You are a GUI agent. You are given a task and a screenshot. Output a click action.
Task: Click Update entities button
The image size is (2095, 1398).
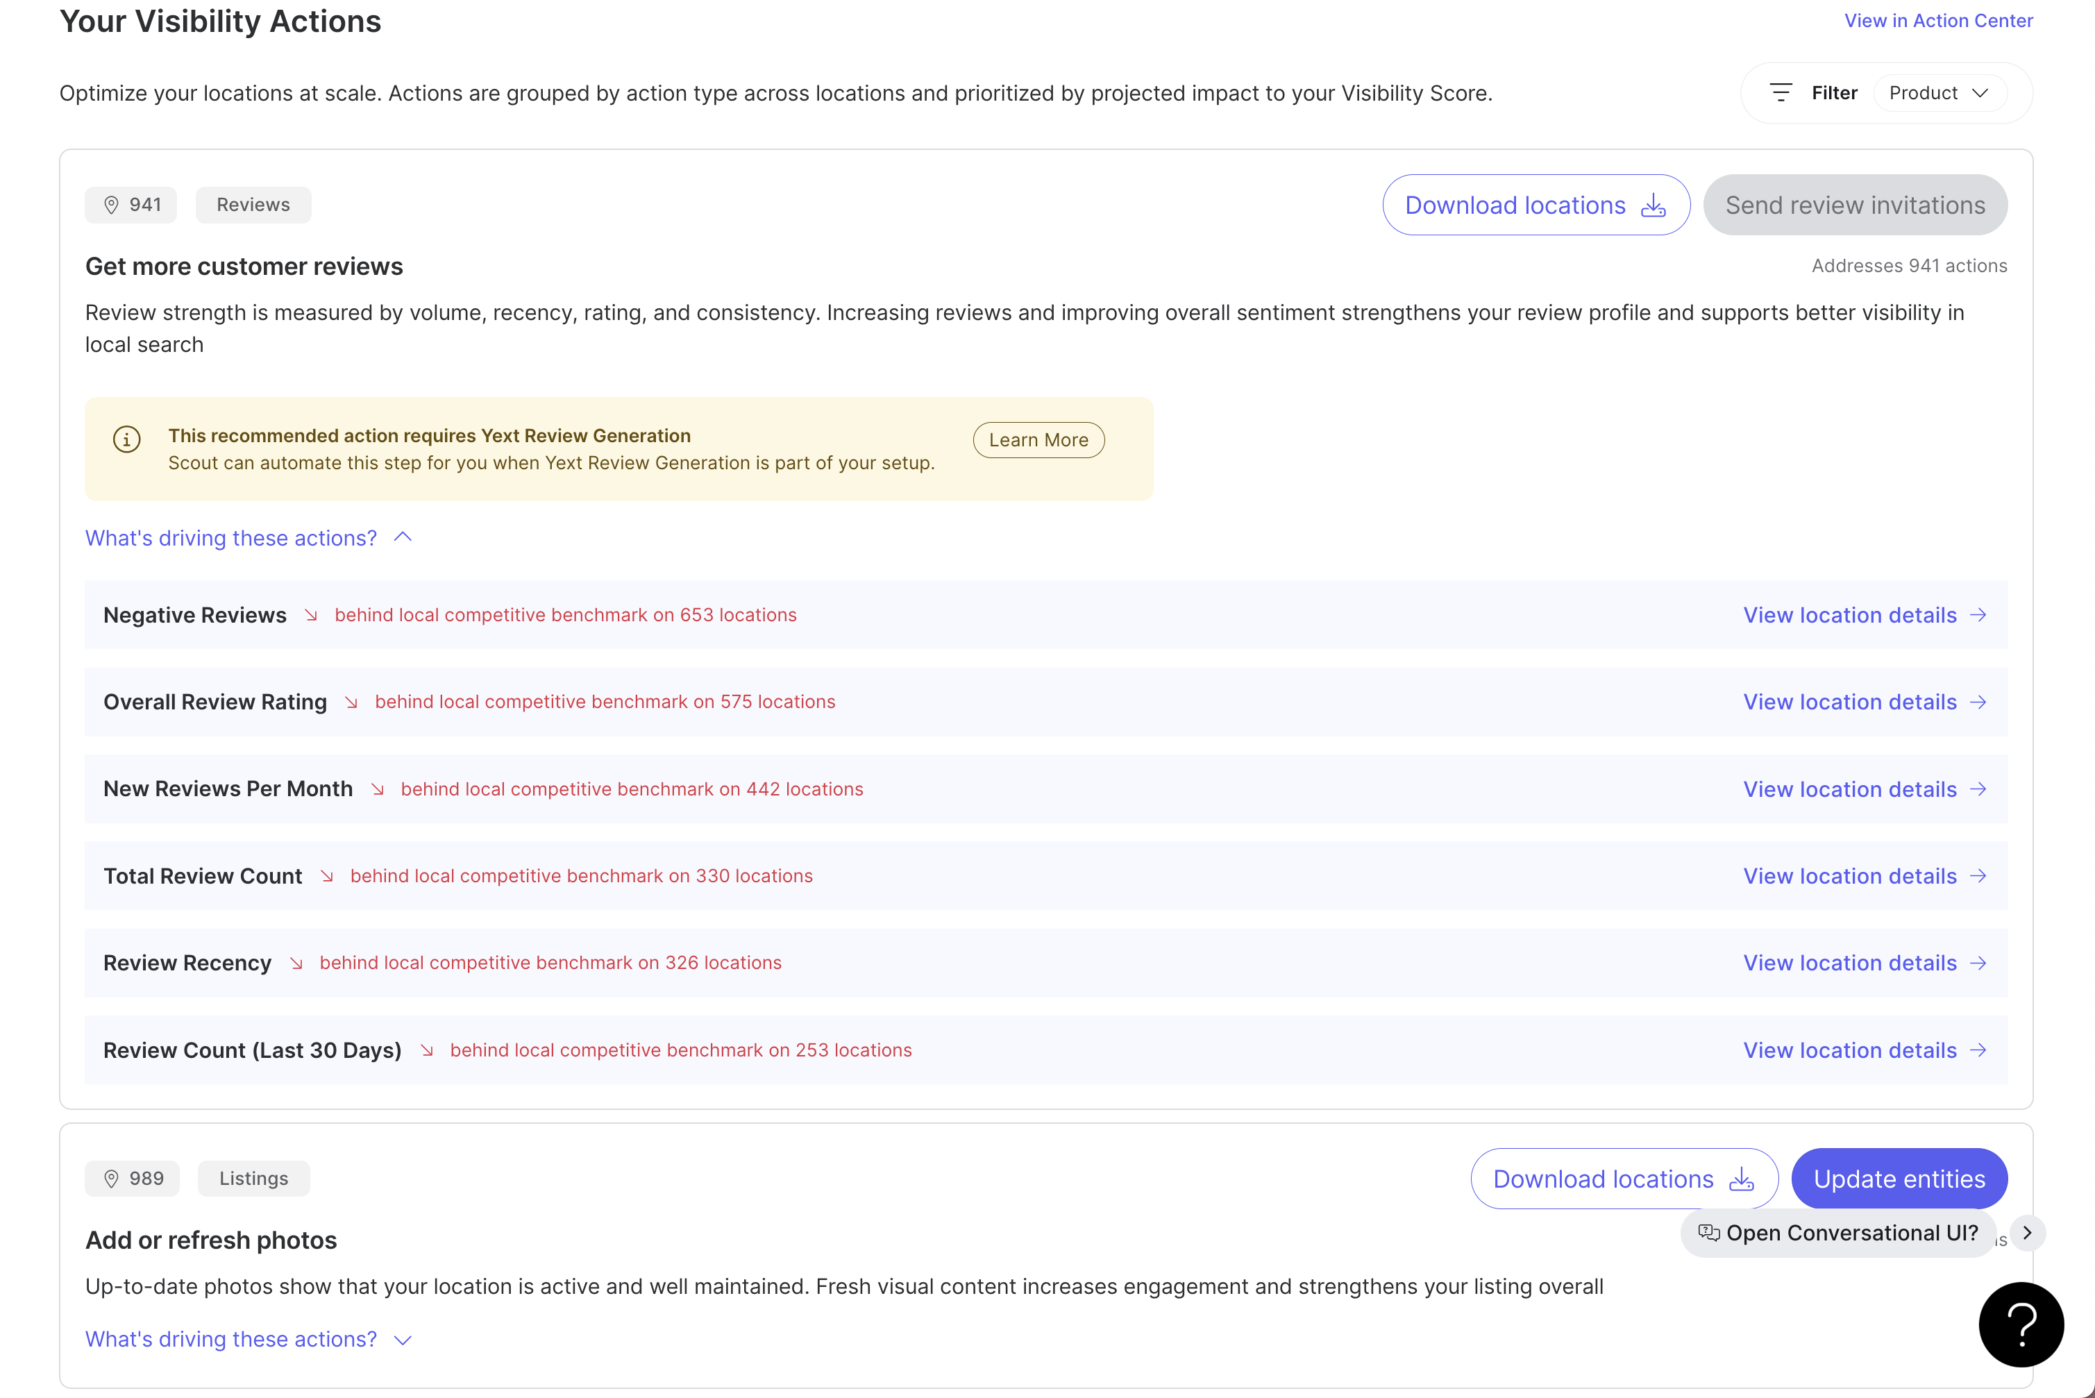(1899, 1179)
